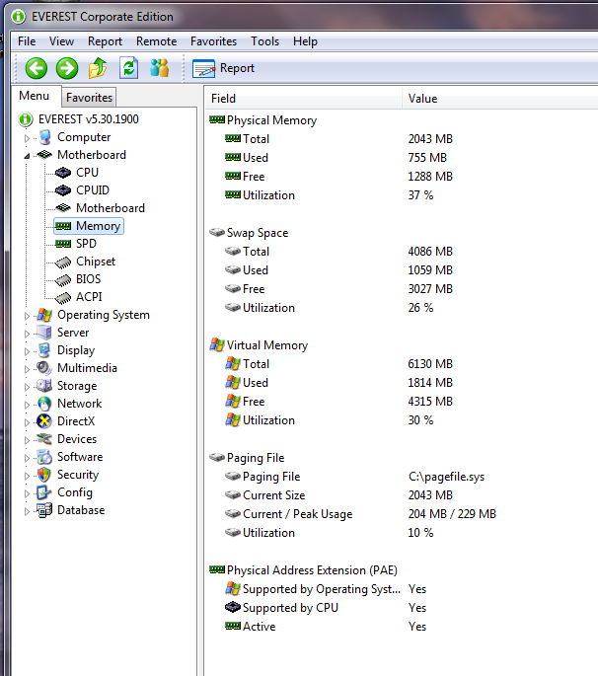Viewport: 598px width, 676px height.
Task: Click the Multimedia speaker icon
Action: 44,368
